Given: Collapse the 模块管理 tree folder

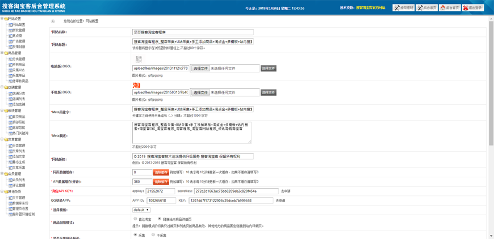Looking at the screenshot, I should [2, 110].
